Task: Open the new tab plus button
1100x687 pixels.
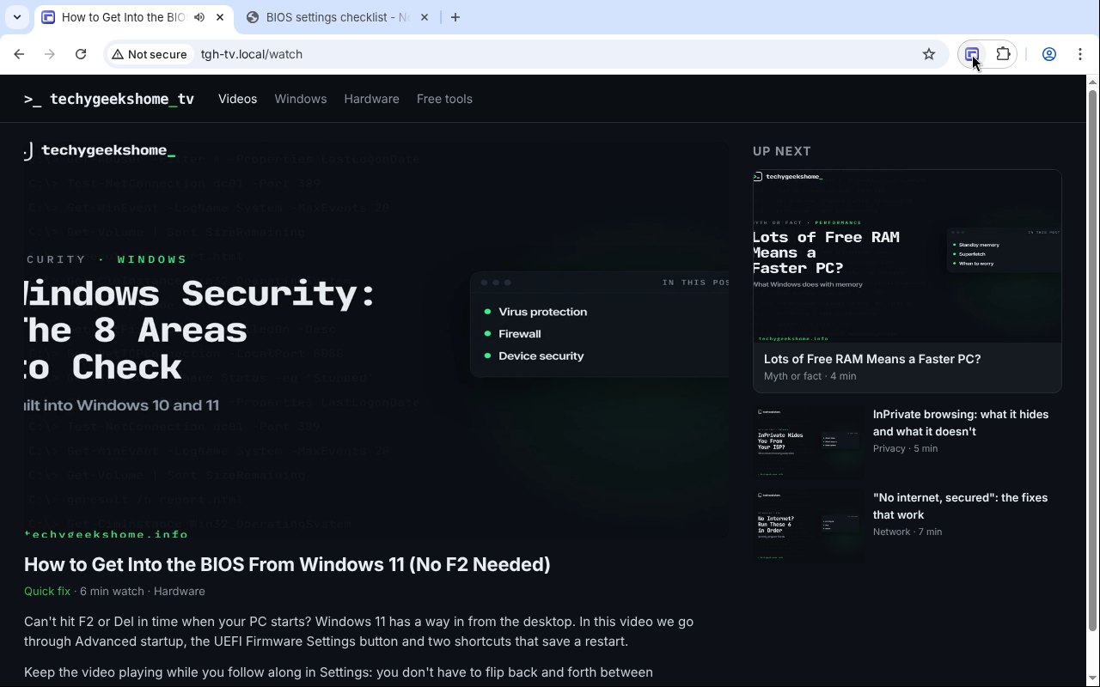Action: 455,17
